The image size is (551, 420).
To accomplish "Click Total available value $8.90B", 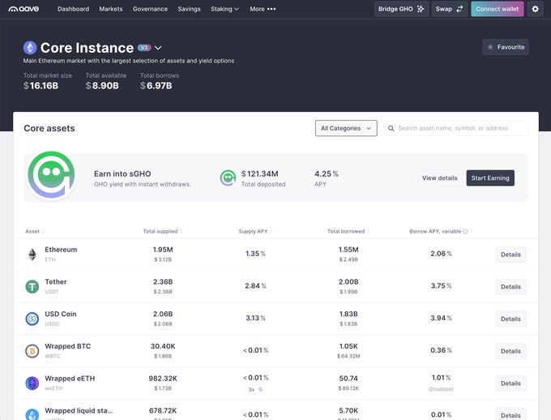I will (102, 85).
